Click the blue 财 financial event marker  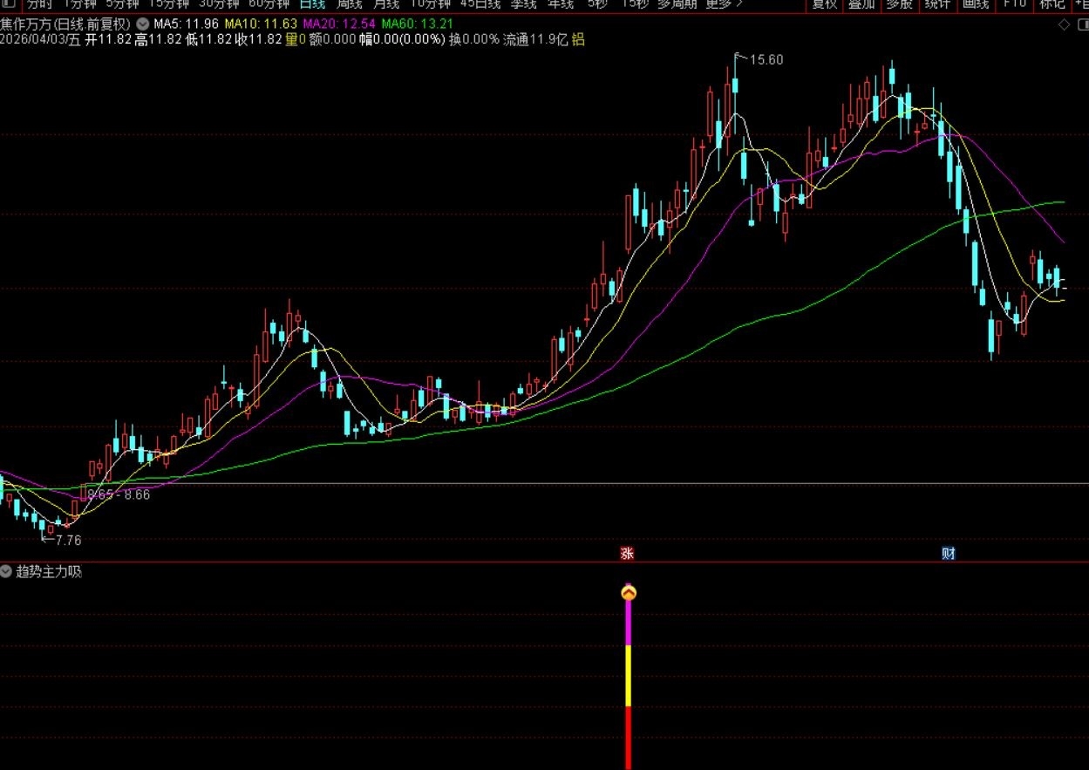pos(949,553)
